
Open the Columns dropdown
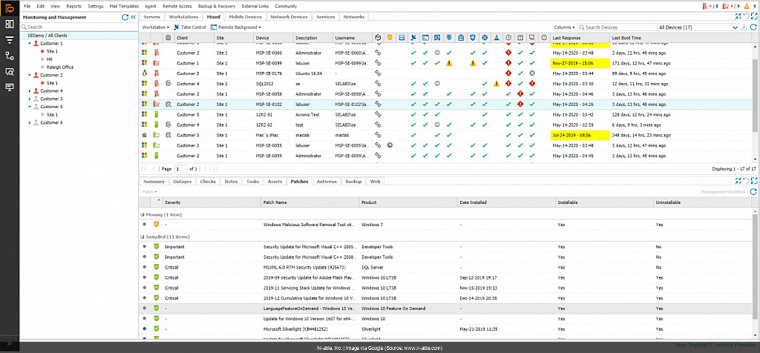pyautogui.click(x=564, y=28)
